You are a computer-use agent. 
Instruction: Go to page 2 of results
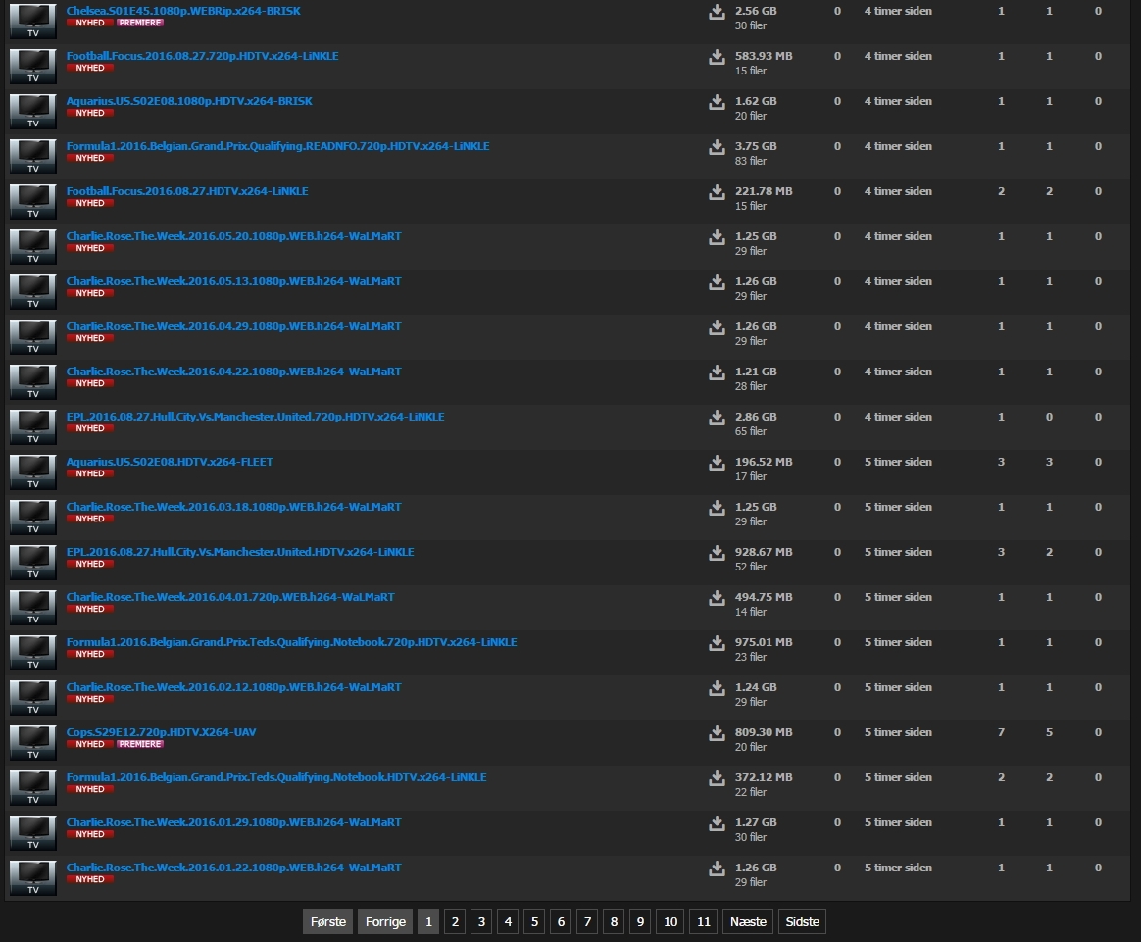(x=454, y=922)
